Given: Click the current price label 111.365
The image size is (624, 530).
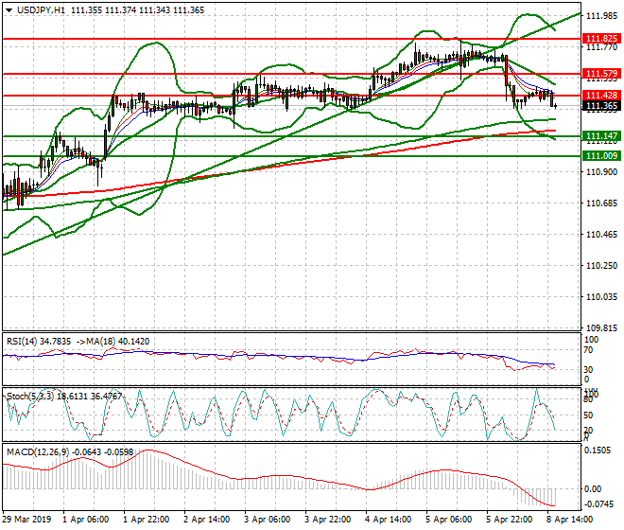Looking at the screenshot, I should 601,106.
